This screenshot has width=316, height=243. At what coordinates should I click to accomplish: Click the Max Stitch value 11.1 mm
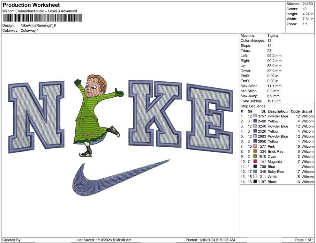coord(275,86)
